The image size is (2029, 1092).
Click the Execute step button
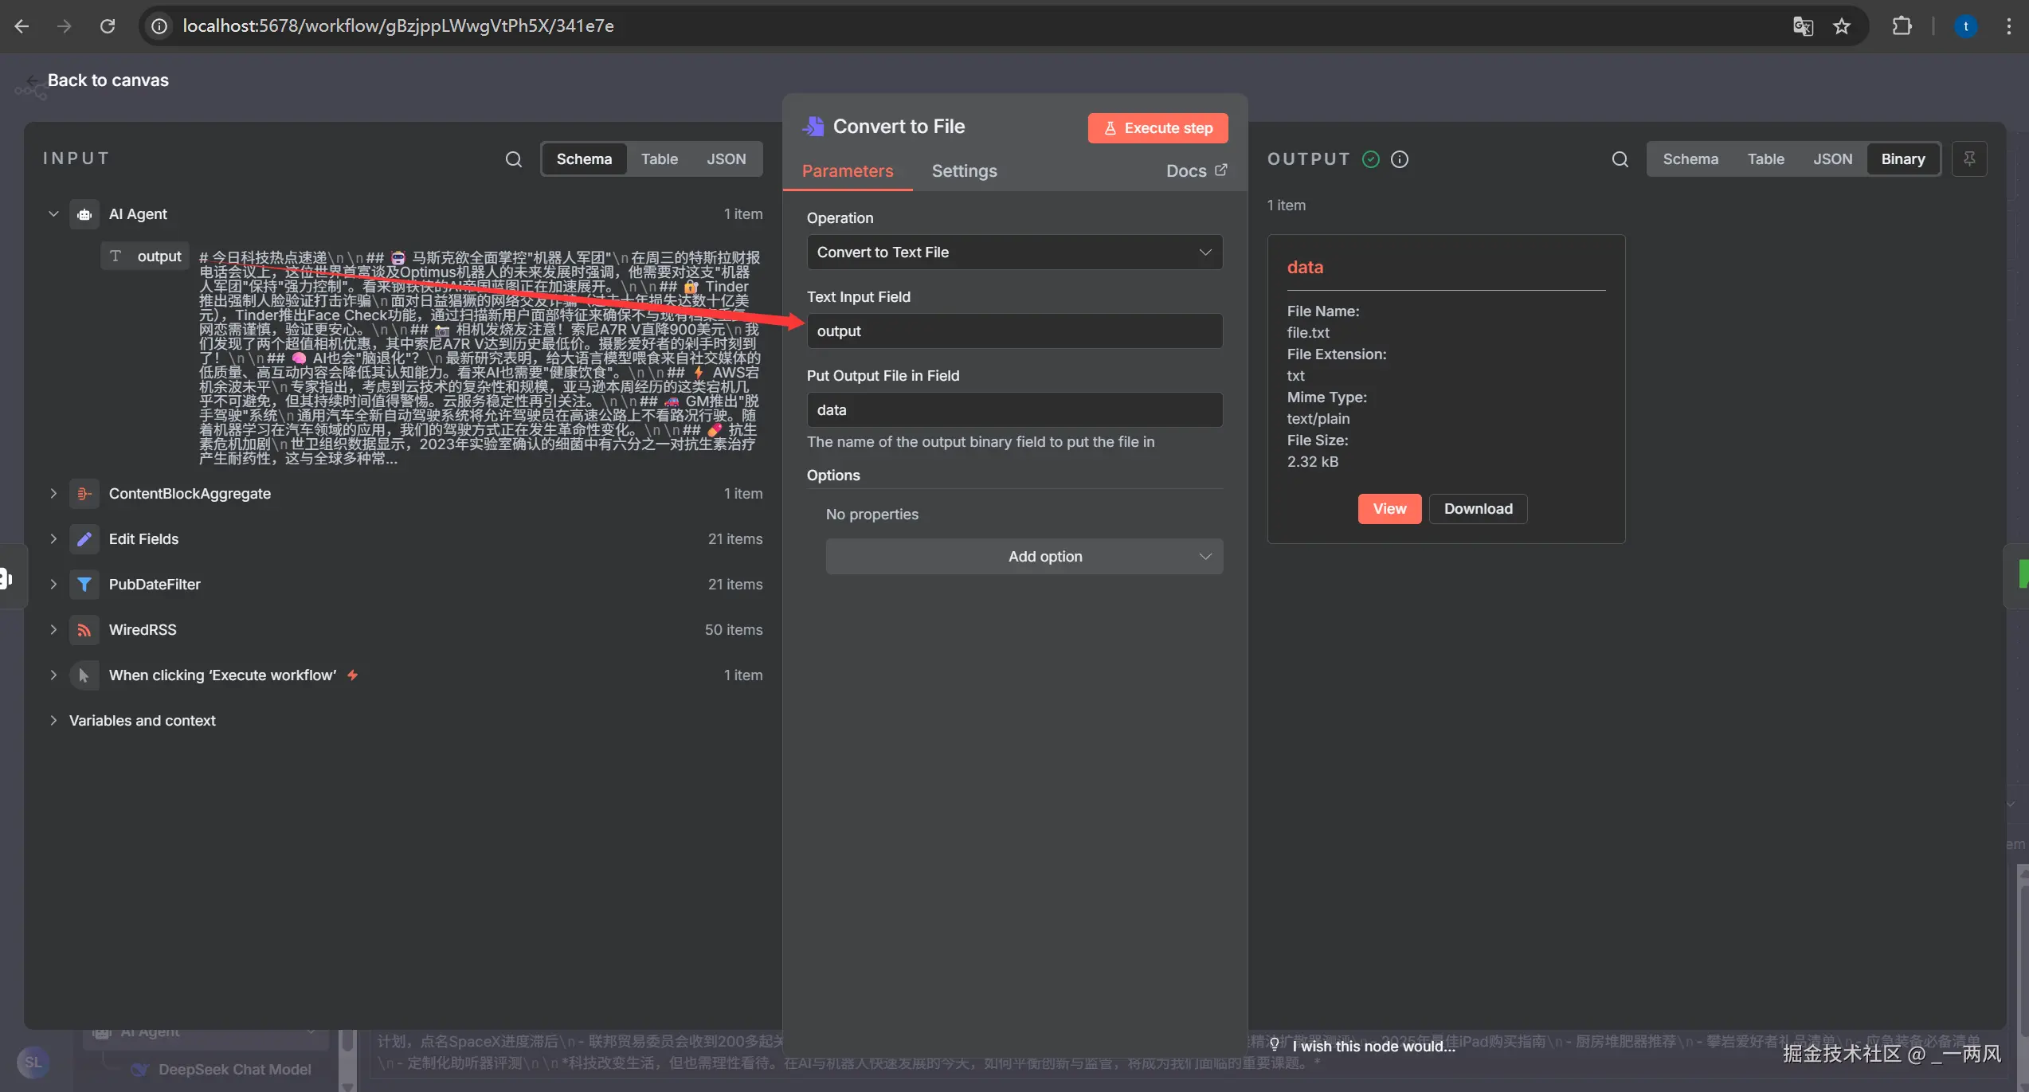[1157, 128]
